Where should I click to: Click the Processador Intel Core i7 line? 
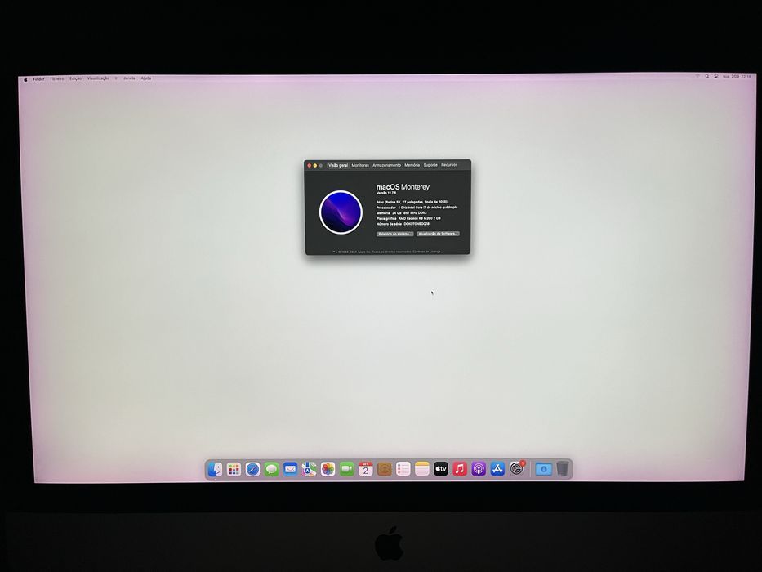[417, 208]
